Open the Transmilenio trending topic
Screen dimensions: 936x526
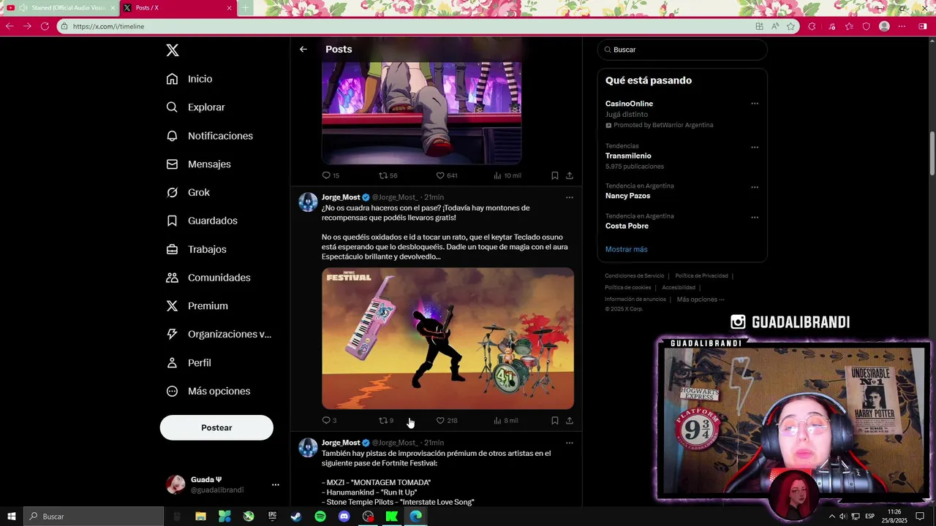tap(628, 156)
